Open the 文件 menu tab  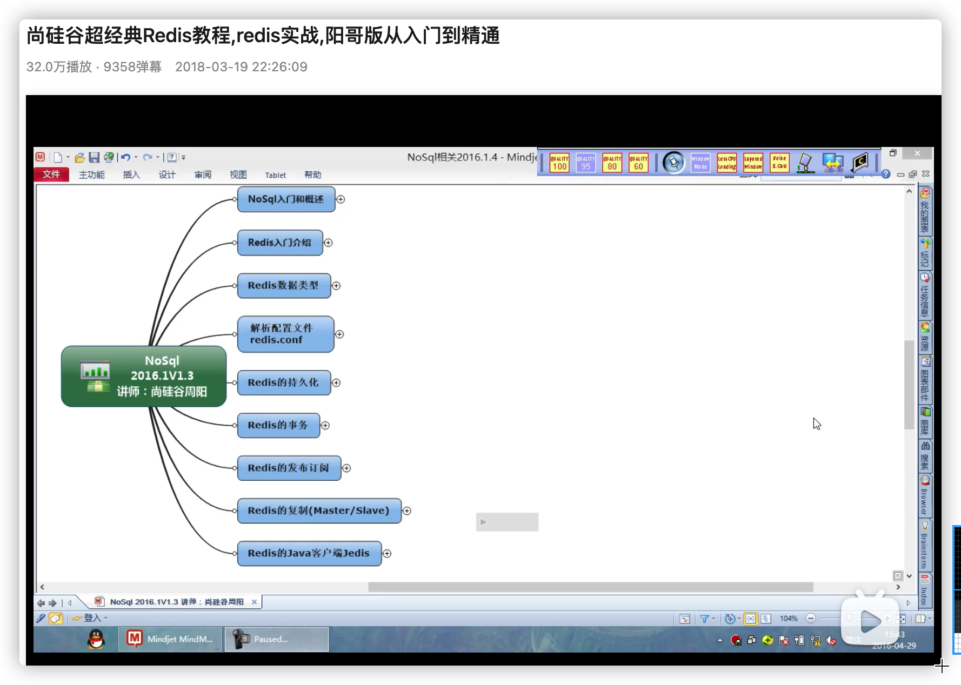[x=51, y=174]
